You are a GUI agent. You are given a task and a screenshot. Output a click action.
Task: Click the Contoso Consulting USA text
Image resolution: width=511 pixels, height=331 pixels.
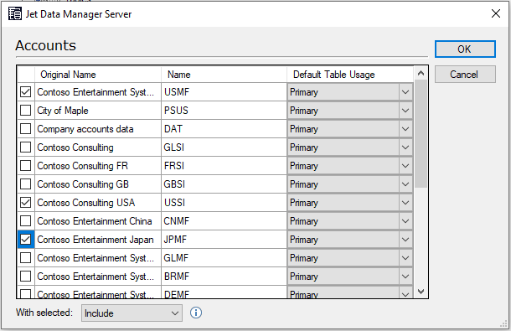coord(86,203)
